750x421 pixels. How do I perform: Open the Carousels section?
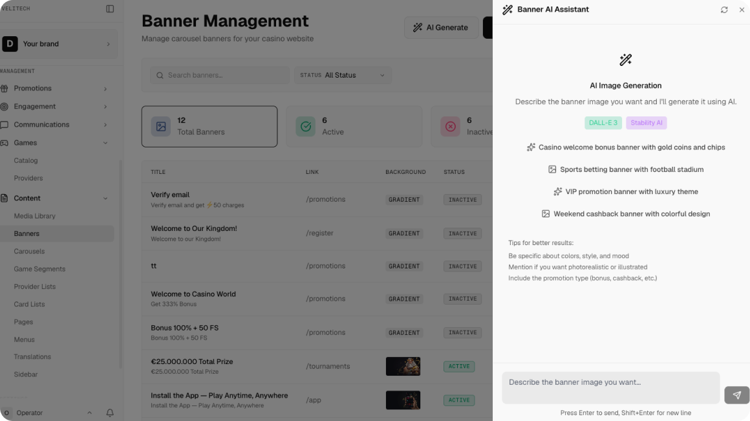(x=29, y=252)
